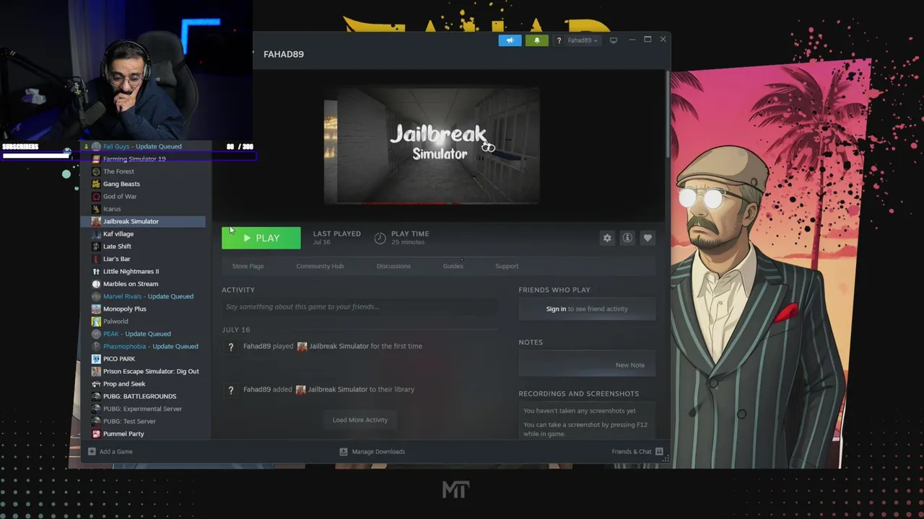Click the Add a Game plus icon
Viewport: 924px width, 519px height.
92,451
